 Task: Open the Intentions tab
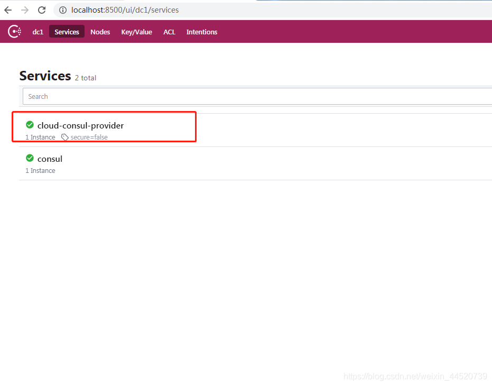201,32
